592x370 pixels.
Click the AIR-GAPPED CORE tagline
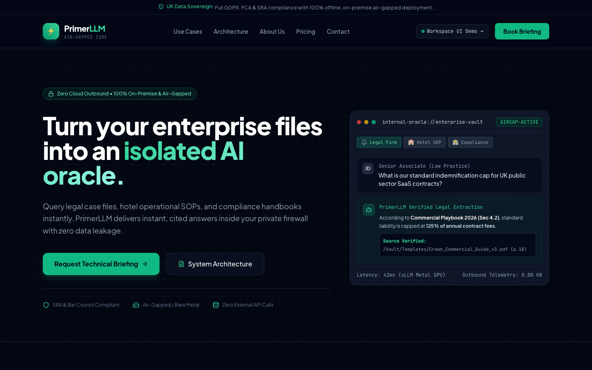pos(86,37)
